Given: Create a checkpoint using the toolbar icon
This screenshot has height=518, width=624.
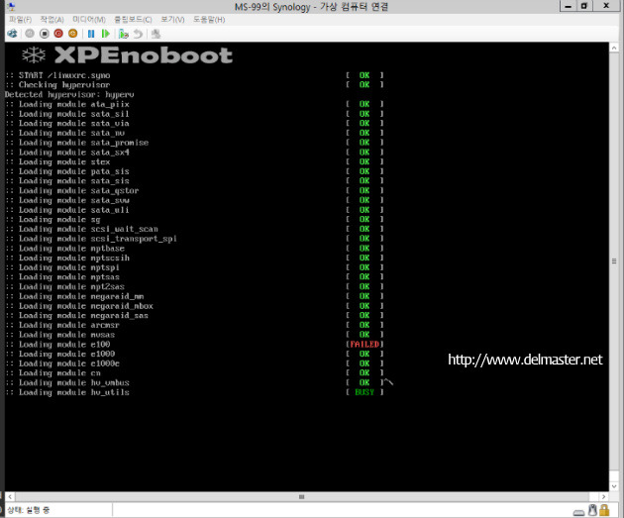Looking at the screenshot, I should click(x=124, y=34).
